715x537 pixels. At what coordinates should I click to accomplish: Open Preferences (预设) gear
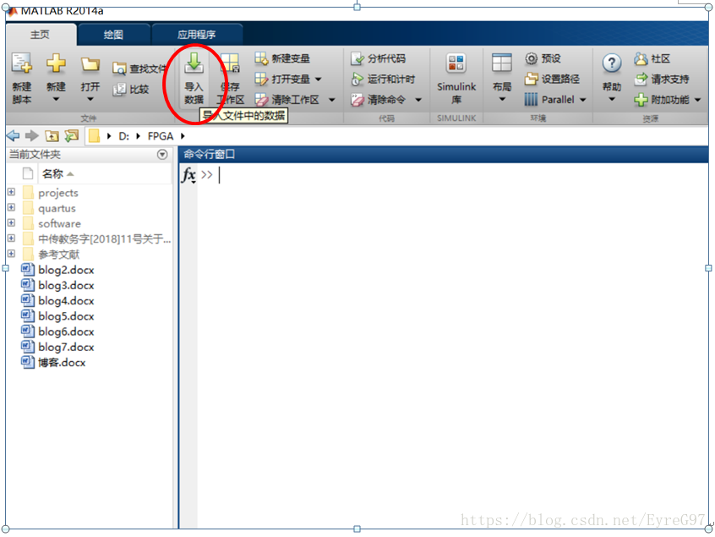pos(543,58)
